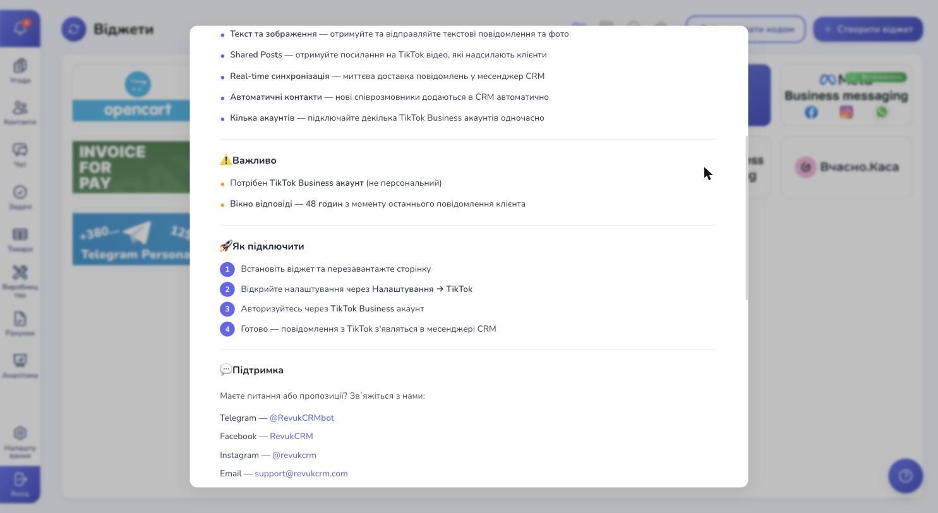Open the Чат sidebar icon
This screenshot has width=938, height=513.
point(20,155)
